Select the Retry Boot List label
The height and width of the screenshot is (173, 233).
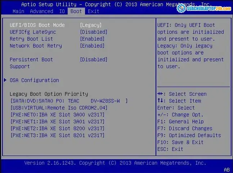(x=31, y=39)
